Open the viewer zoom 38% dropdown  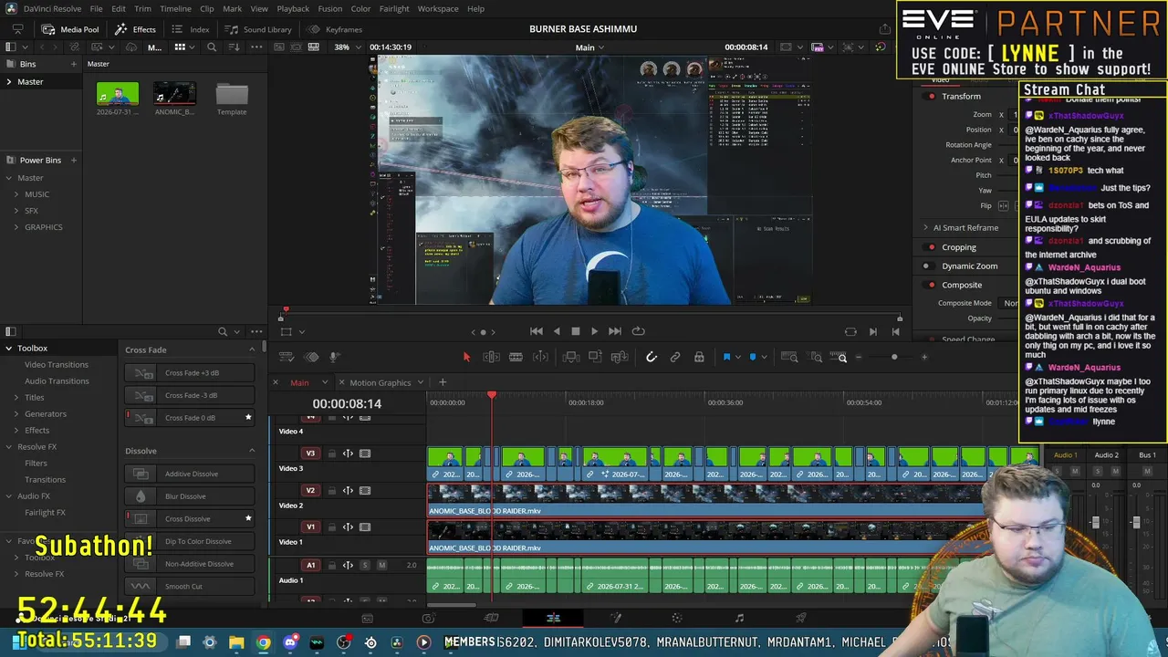347,47
